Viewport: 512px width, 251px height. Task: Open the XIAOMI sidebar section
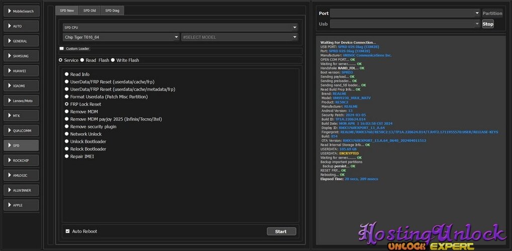point(21,86)
